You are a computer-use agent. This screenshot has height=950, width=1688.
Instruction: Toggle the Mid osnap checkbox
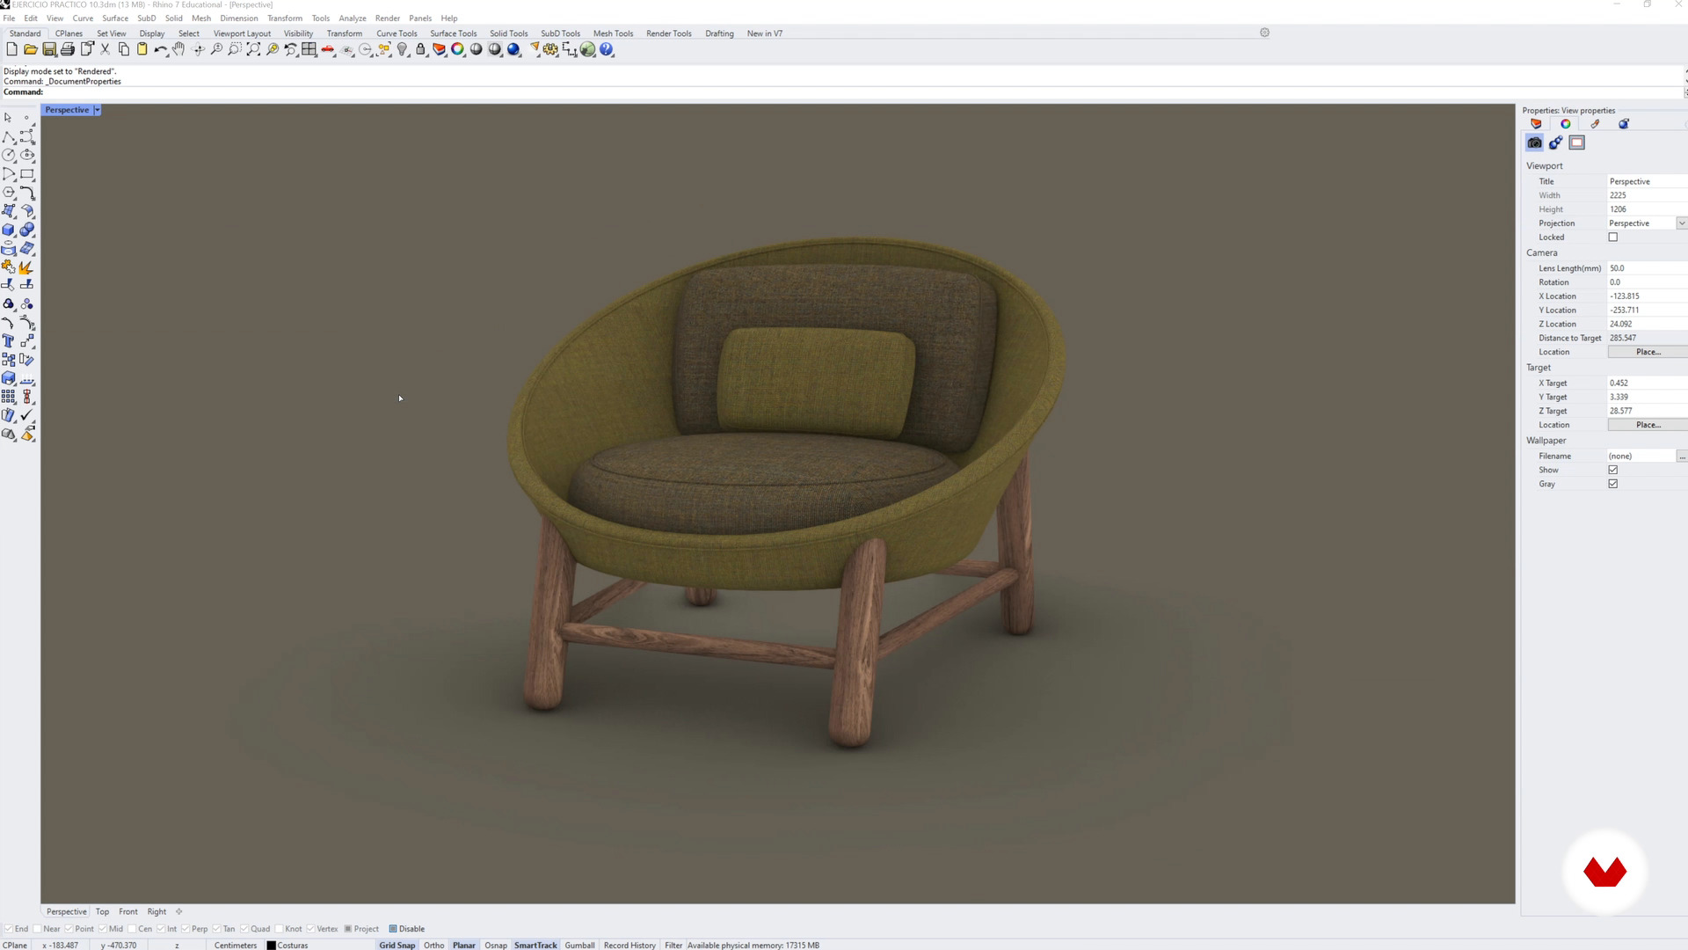coord(103,929)
